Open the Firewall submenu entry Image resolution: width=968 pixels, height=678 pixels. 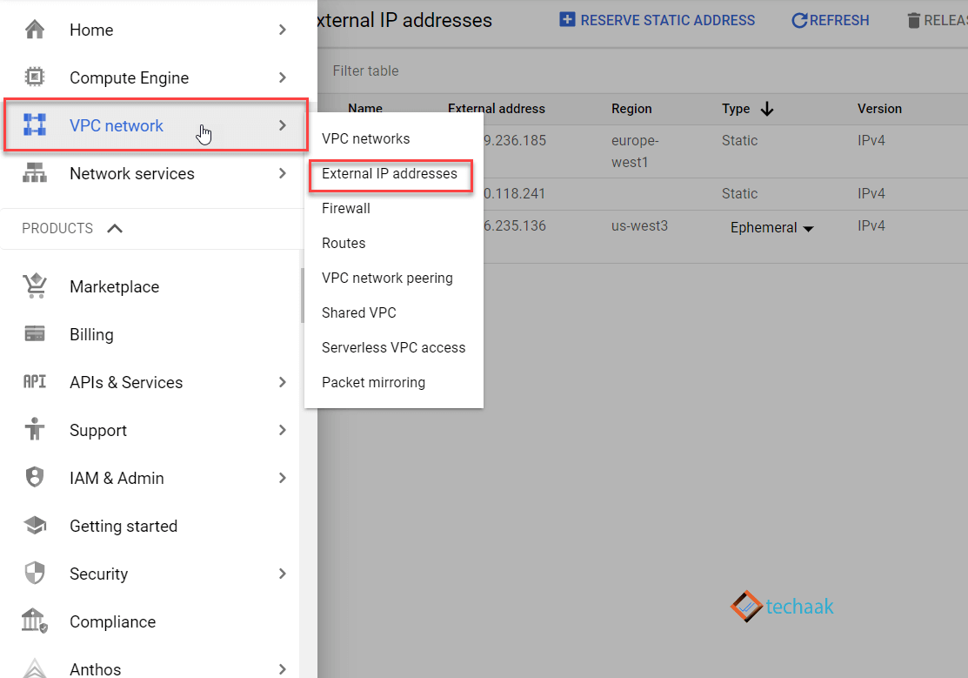[x=346, y=208]
